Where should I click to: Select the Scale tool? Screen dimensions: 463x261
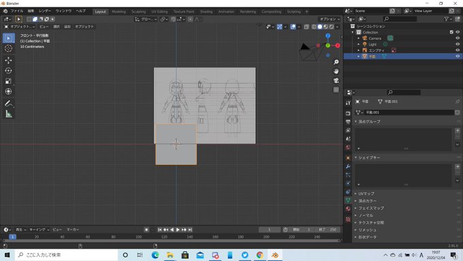pos(8,81)
